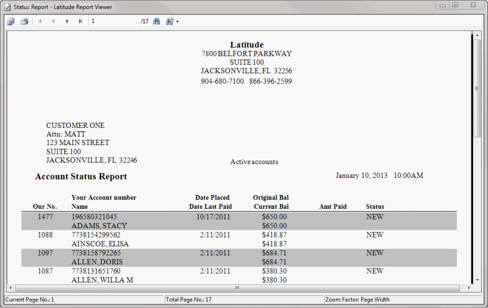Click NEW status for account 1087
488x308 pixels.
coord(375,271)
